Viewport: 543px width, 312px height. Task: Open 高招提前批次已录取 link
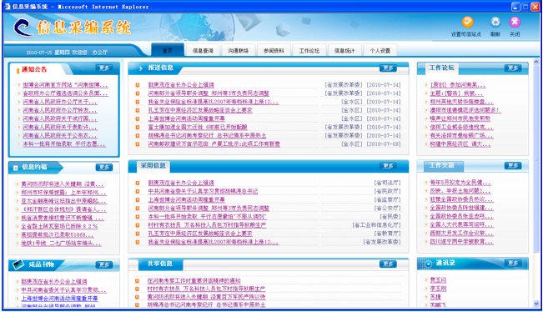click(x=58, y=235)
